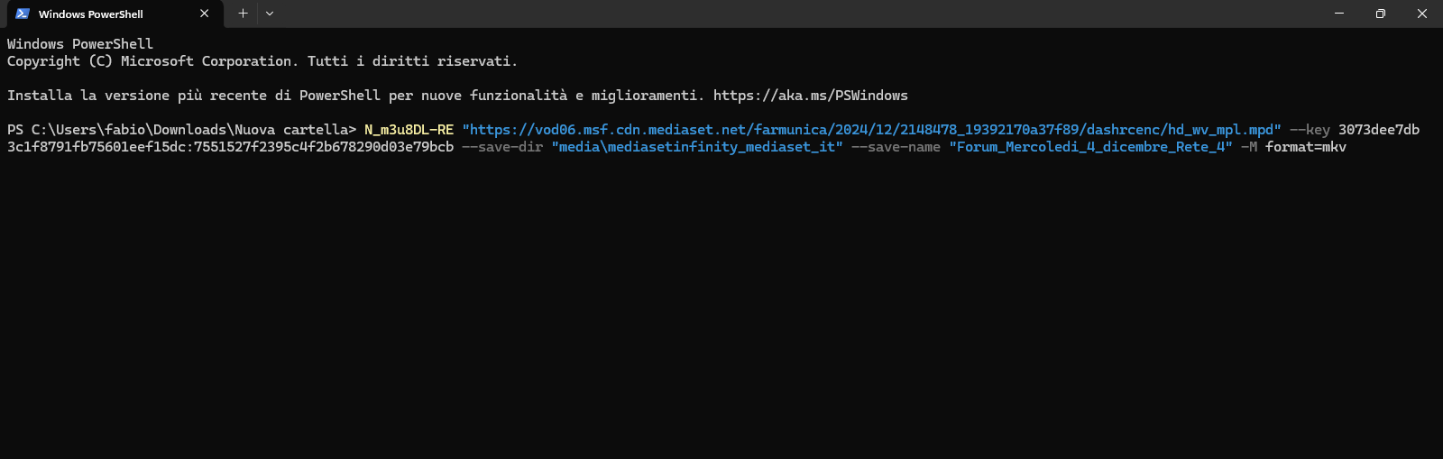Image resolution: width=1443 pixels, height=459 pixels.
Task: Click the --save-name parameter flag
Action: click(896, 147)
